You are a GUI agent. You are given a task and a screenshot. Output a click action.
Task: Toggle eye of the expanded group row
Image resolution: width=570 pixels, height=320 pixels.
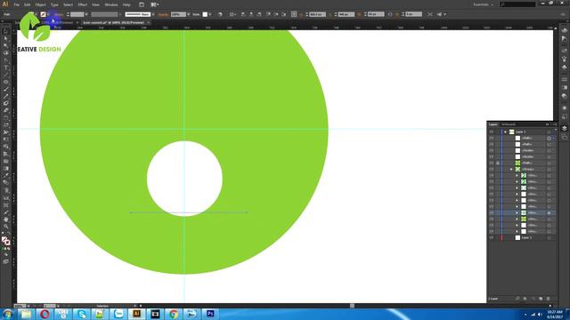tap(491, 170)
